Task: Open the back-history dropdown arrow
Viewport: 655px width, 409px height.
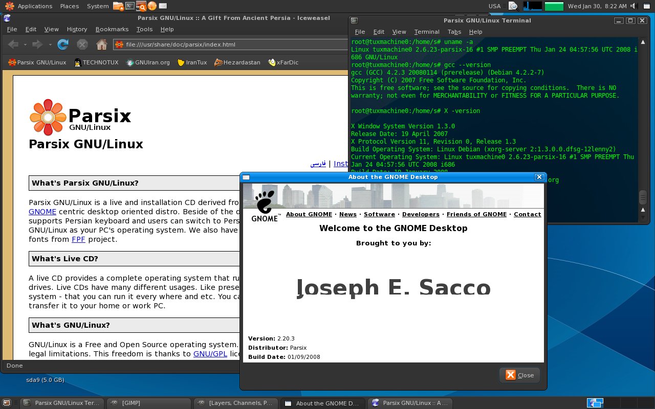Action: point(25,44)
